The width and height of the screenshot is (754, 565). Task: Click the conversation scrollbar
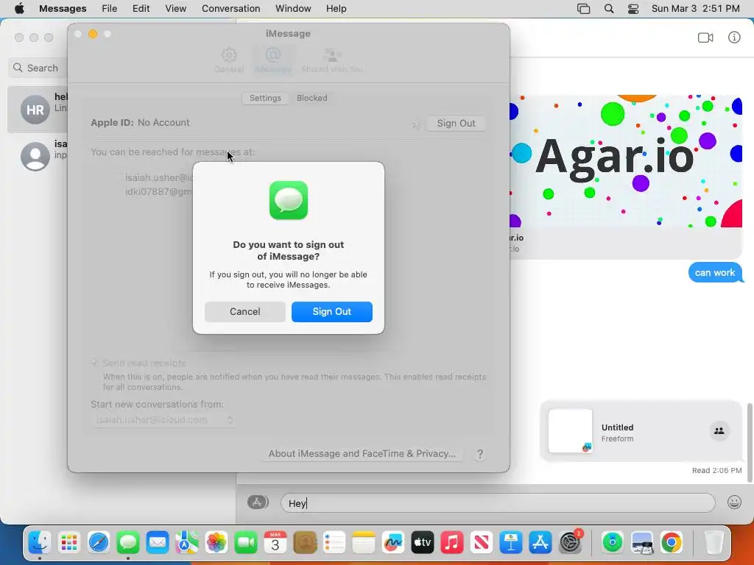750,442
